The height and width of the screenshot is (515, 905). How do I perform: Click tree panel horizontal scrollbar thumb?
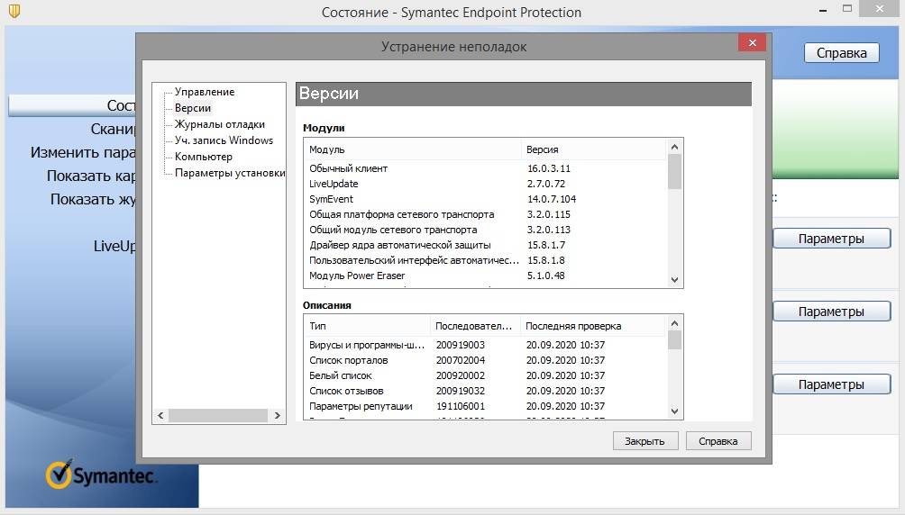[217, 415]
